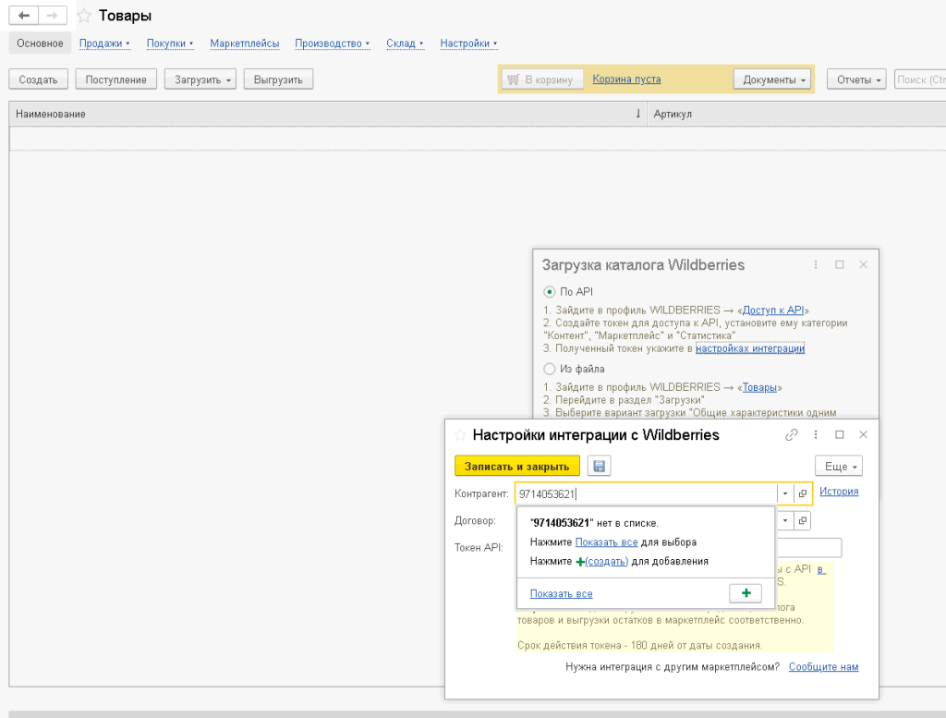Click the В корзину button

(542, 79)
